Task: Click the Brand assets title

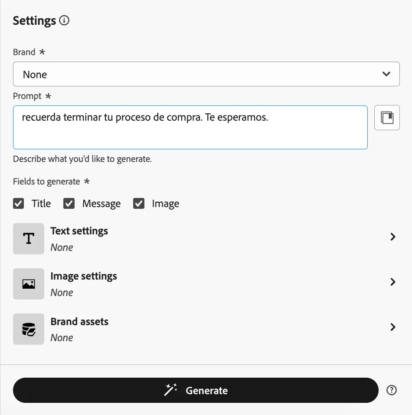Action: tap(79, 322)
